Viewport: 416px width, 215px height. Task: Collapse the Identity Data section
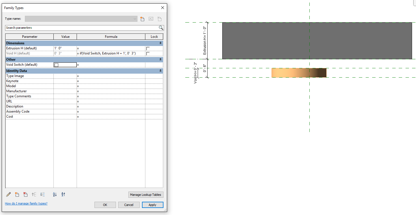[x=160, y=71]
